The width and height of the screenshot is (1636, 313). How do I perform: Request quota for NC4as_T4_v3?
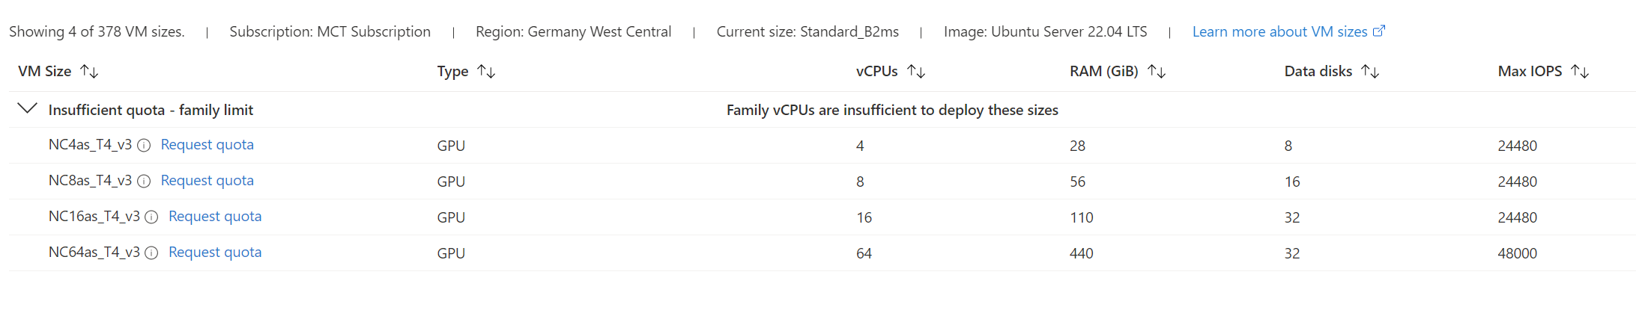coord(207,145)
